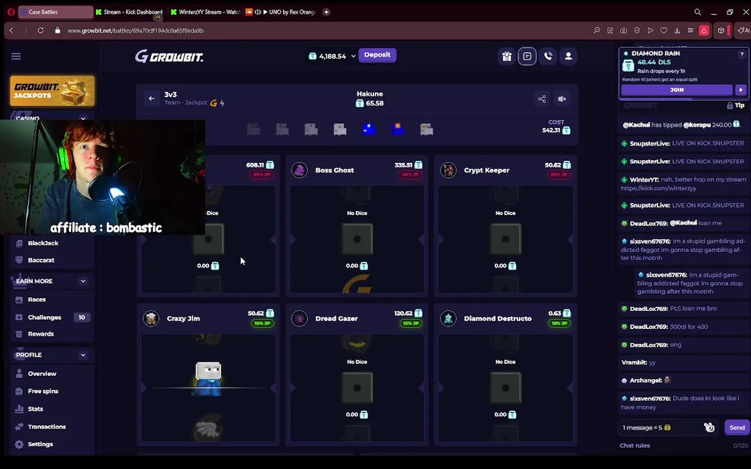Click the Settings gear icon

tap(19, 445)
